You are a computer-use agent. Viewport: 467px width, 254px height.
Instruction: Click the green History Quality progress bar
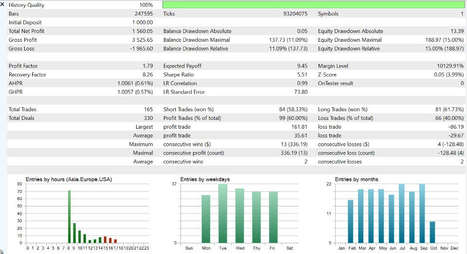click(313, 5)
